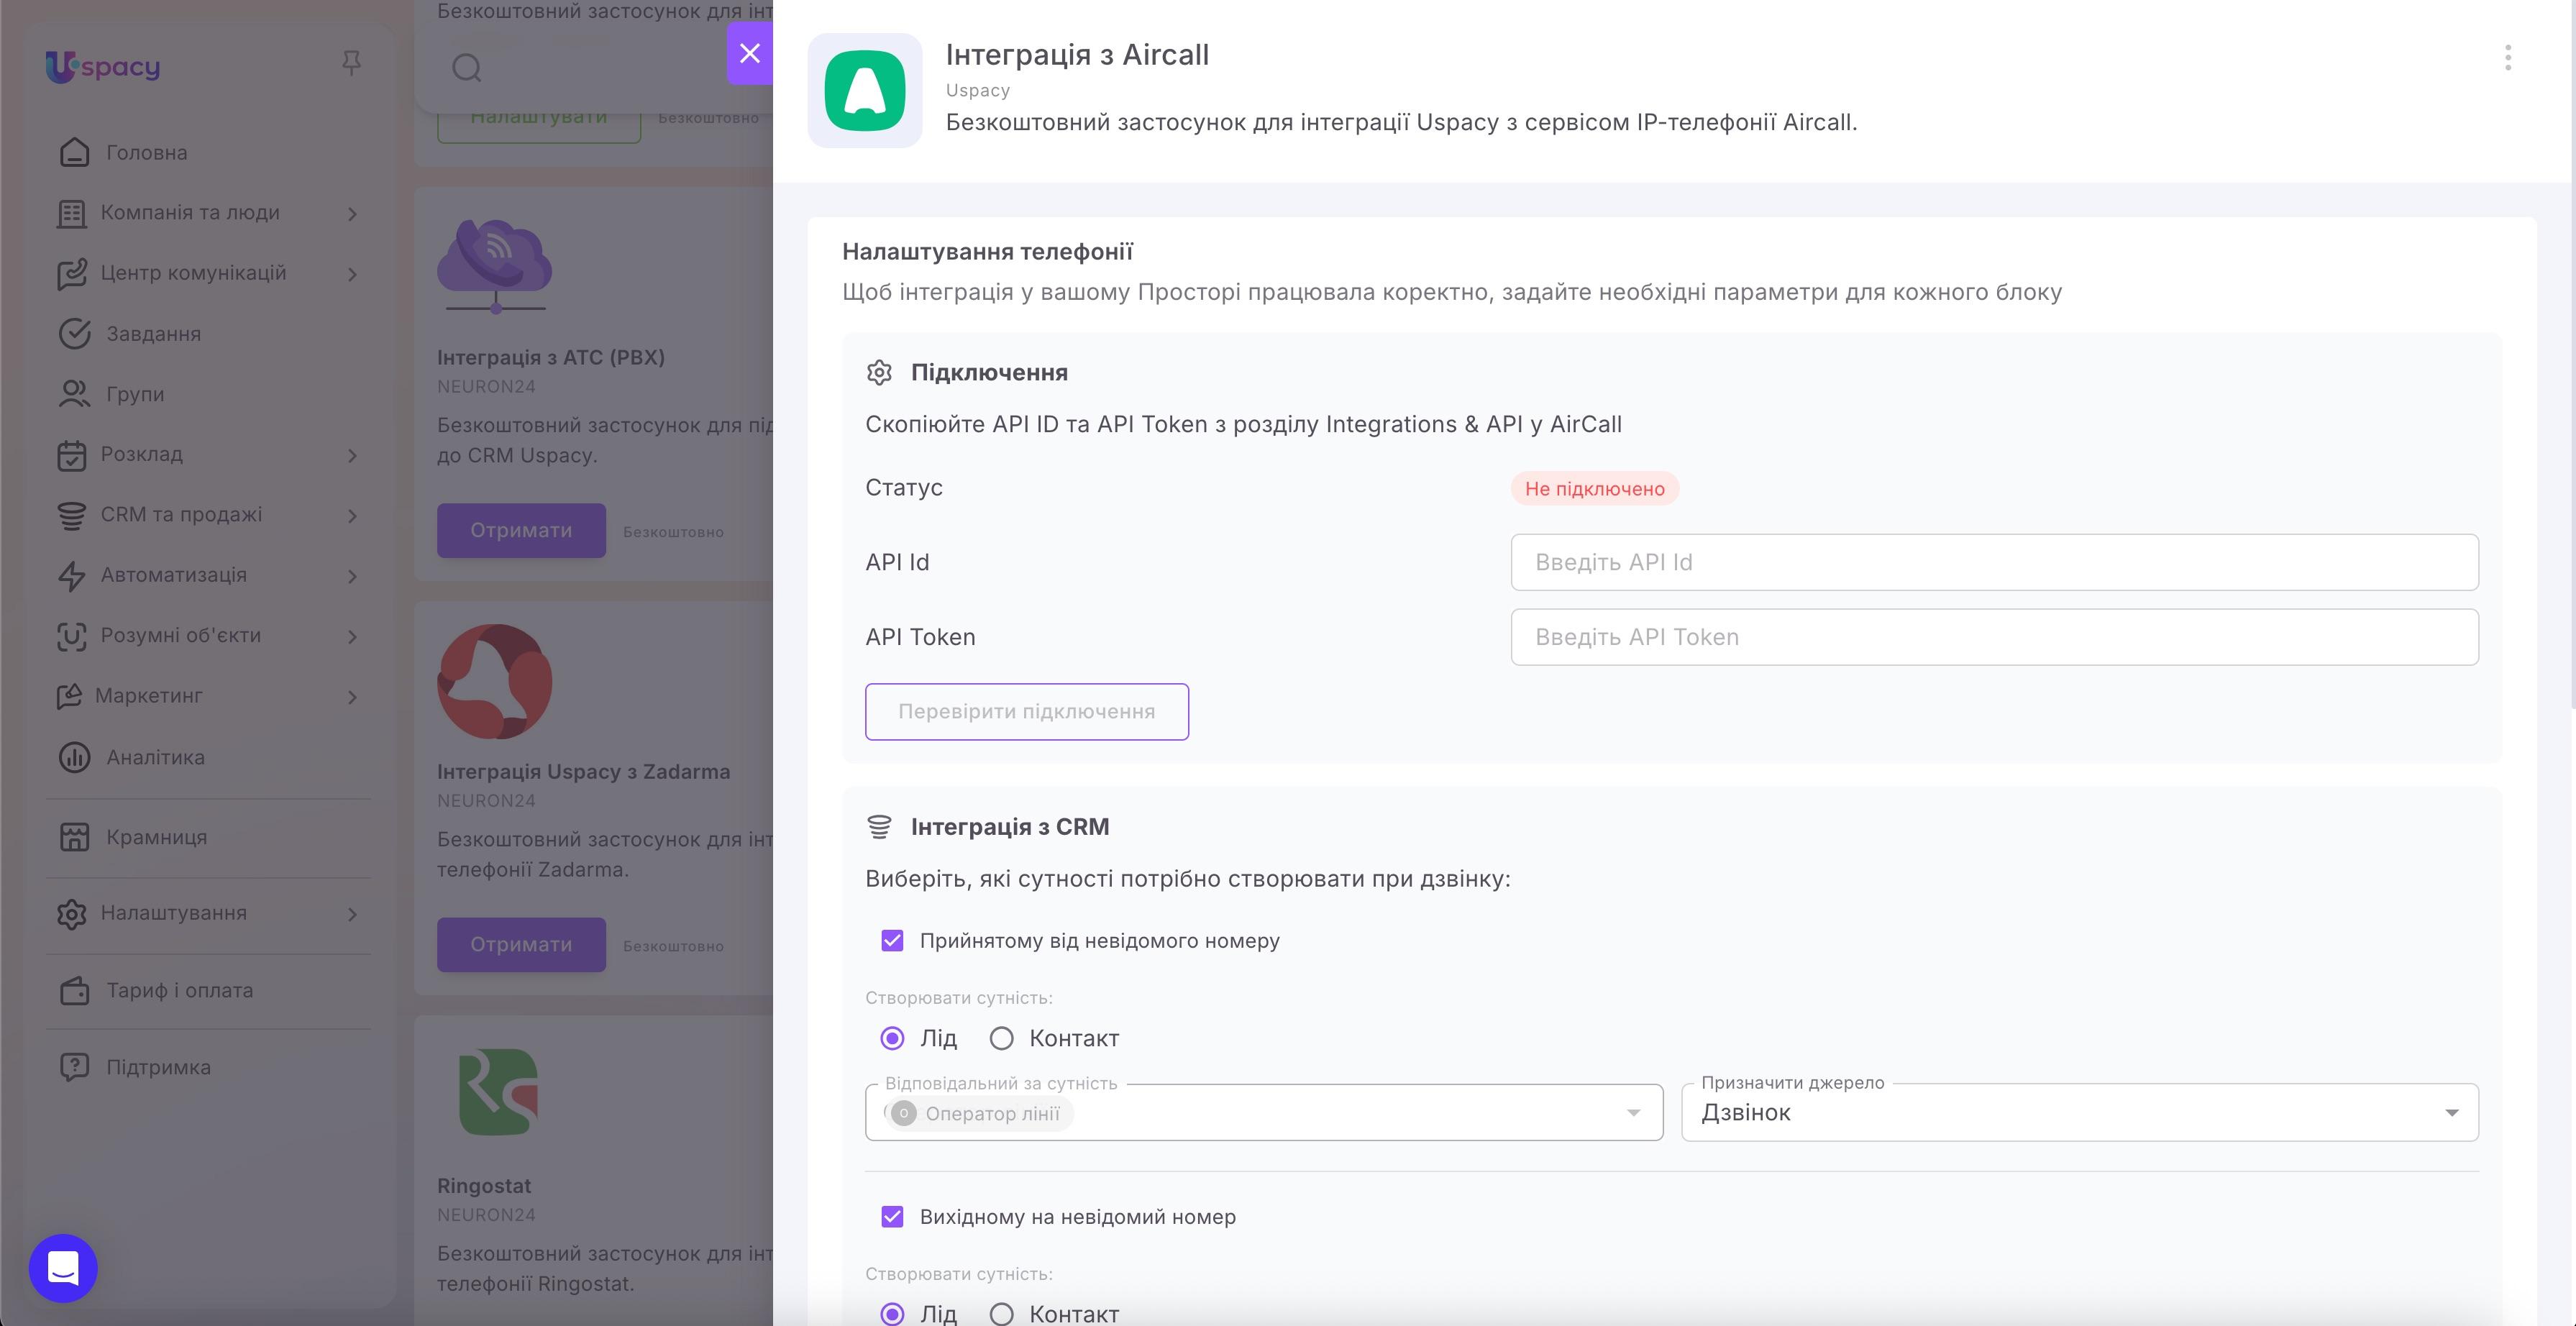Expand CRM та продажі submenu chevron
The image size is (2576, 1326).
click(x=352, y=516)
